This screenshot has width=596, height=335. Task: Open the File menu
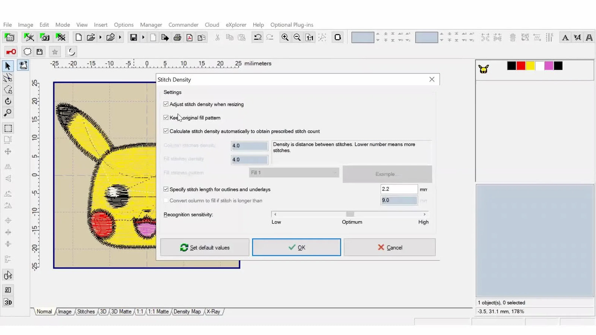pyautogui.click(x=7, y=25)
